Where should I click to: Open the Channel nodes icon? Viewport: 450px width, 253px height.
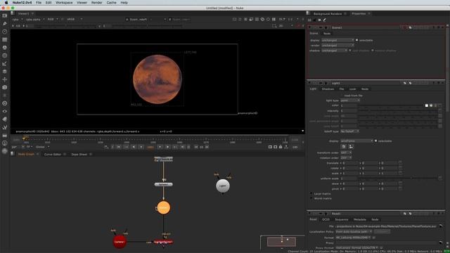pyautogui.click(x=5, y=39)
